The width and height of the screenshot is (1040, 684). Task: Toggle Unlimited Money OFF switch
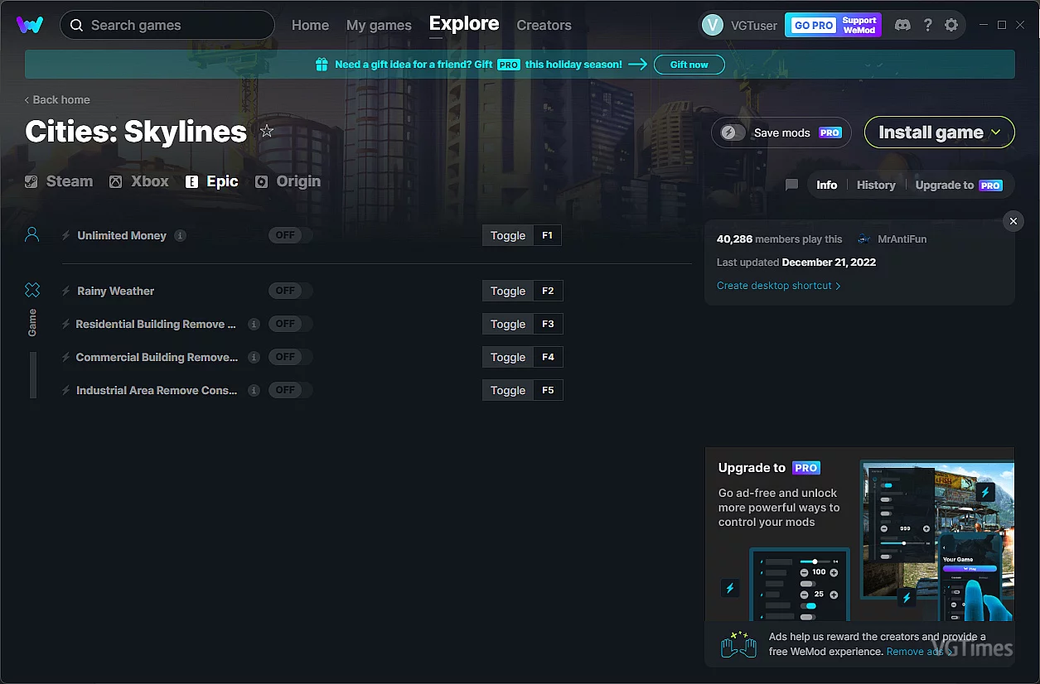click(x=290, y=235)
